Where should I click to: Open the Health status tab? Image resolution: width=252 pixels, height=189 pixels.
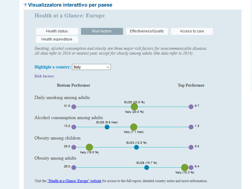[57, 31]
